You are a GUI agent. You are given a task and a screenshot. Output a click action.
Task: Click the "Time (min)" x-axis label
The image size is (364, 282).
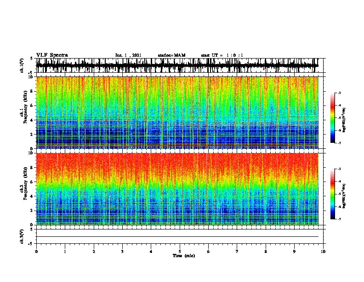(184, 256)
